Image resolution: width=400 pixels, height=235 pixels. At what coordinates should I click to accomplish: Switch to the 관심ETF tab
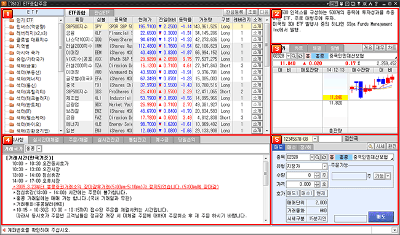[102, 12]
